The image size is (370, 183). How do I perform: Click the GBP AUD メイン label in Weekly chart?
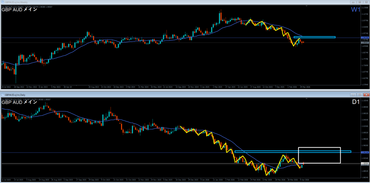point(20,10)
